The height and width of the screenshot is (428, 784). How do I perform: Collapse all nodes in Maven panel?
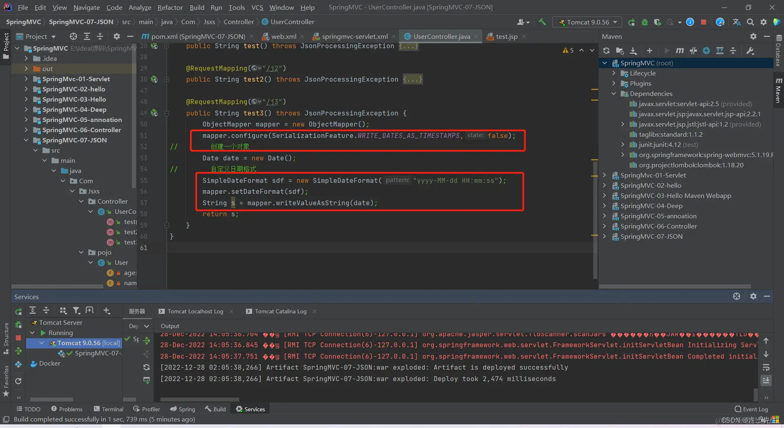tap(733, 51)
